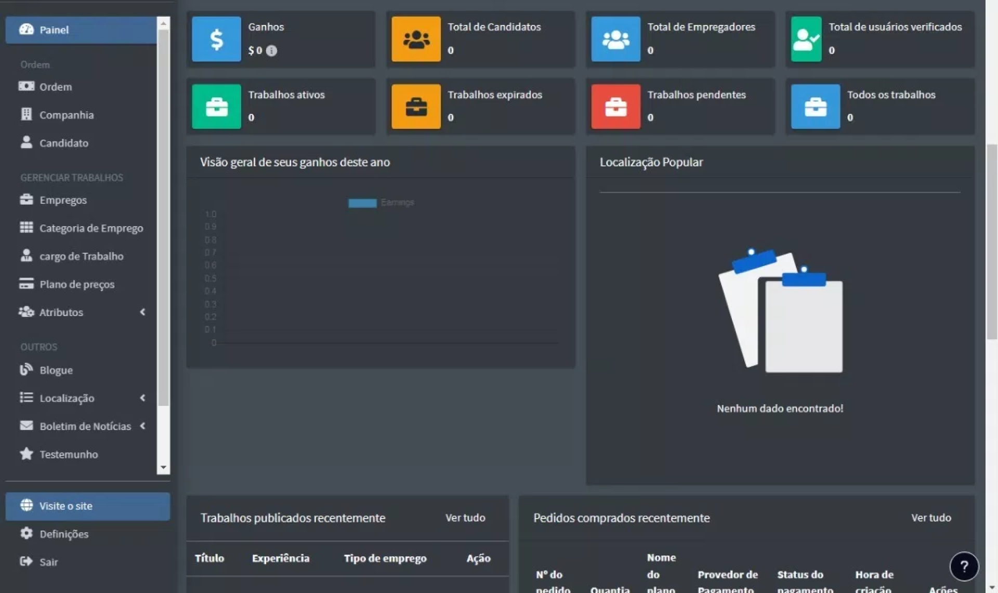
Task: Expand the Boletim de Notícias submenu
Action: click(x=142, y=426)
